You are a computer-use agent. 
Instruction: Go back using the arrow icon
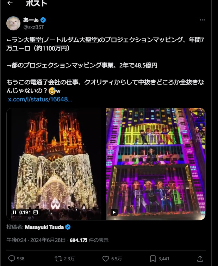[10, 3]
